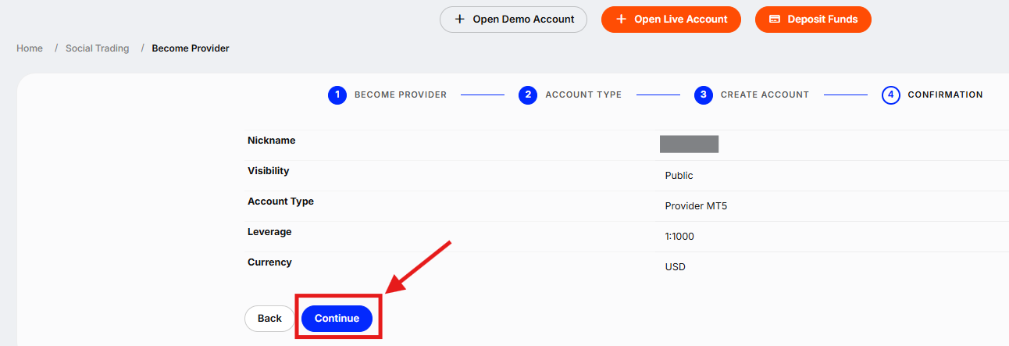Click the blue Continue button
Image resolution: width=1009 pixels, height=346 pixels.
(337, 319)
